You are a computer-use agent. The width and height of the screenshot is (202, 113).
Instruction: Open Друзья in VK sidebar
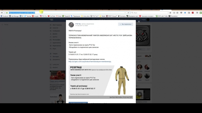(54, 34)
